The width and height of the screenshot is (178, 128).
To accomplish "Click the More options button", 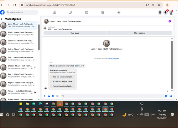I will [140, 33].
